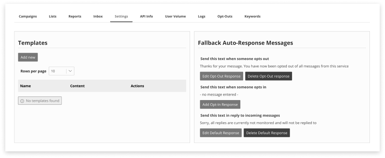The height and width of the screenshot is (158, 385).
Task: Open the User Volume tab
Action: point(175,17)
